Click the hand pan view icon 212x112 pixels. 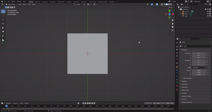point(173,24)
